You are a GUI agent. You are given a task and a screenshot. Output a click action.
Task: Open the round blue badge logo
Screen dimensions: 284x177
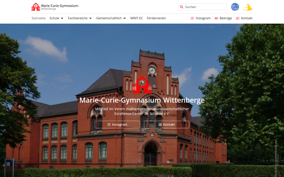click(235, 7)
